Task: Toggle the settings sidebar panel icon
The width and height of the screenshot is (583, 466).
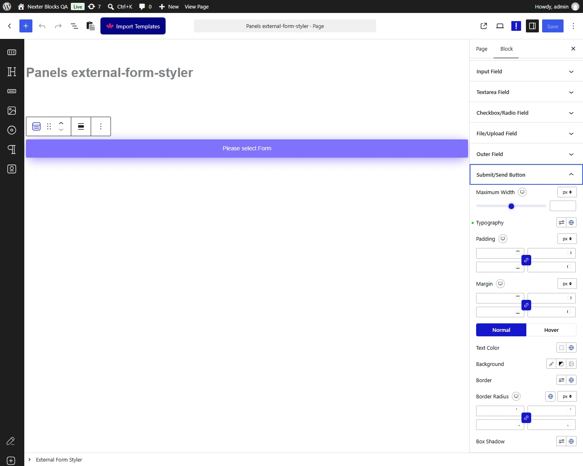Action: (532, 26)
